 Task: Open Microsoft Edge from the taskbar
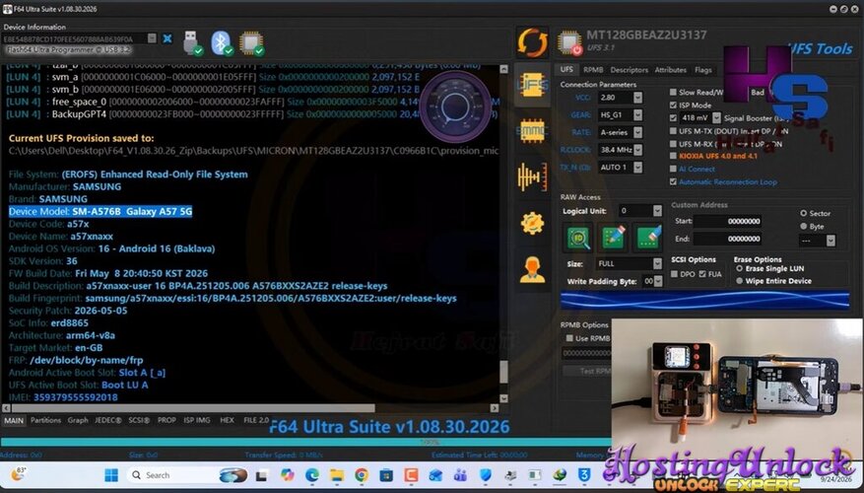(312, 475)
